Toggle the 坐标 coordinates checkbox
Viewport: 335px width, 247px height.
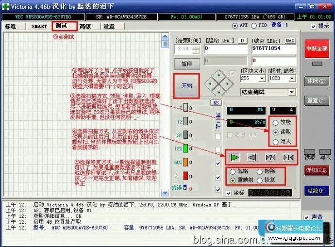pyautogui.click(x=228, y=193)
